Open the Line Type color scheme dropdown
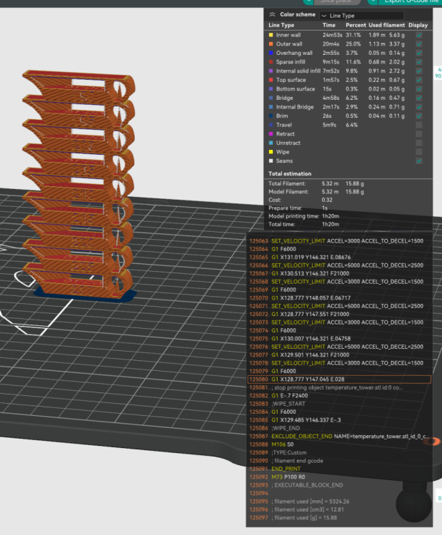The height and width of the screenshot is (535, 442). (361, 16)
